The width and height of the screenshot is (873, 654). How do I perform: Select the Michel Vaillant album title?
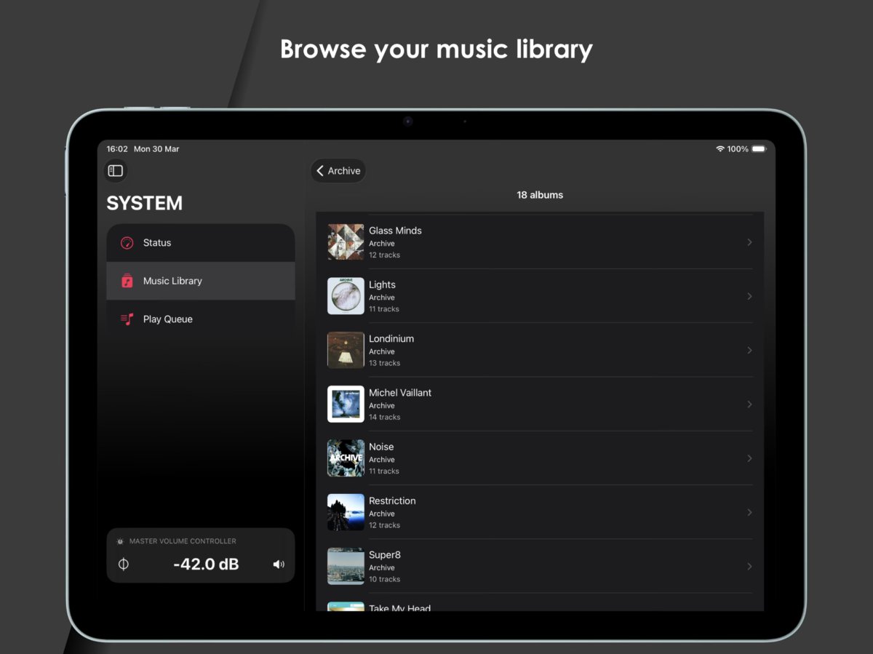pos(400,393)
